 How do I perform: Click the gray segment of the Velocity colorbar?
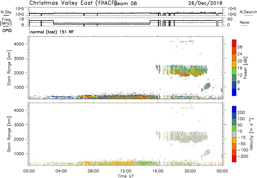coord(234,134)
